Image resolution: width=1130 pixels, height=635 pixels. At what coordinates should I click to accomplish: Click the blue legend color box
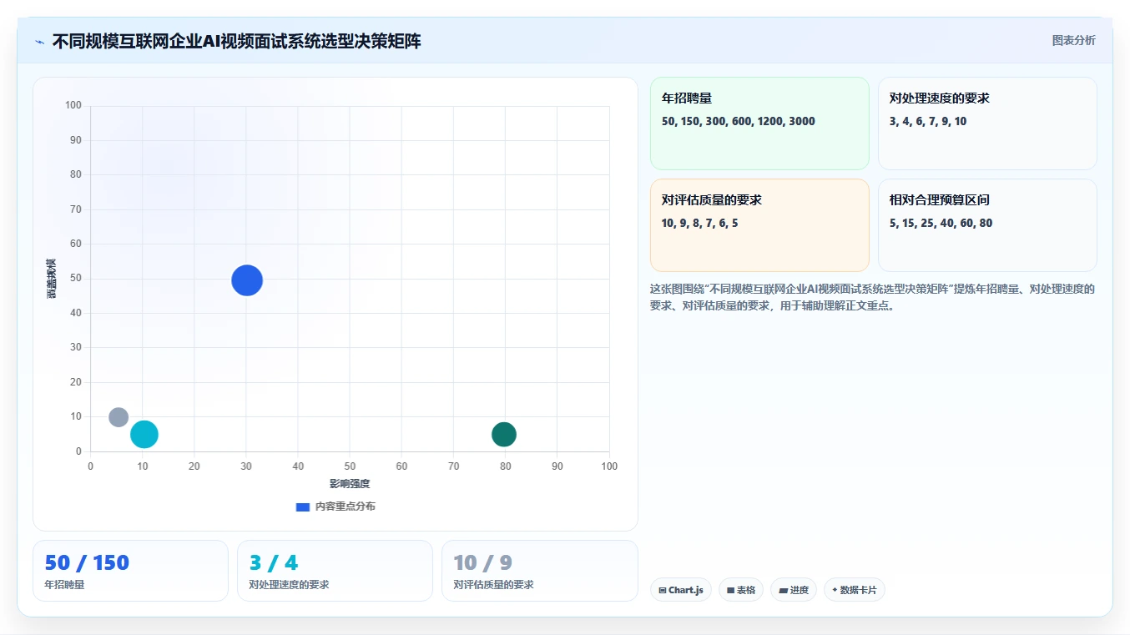(x=303, y=506)
